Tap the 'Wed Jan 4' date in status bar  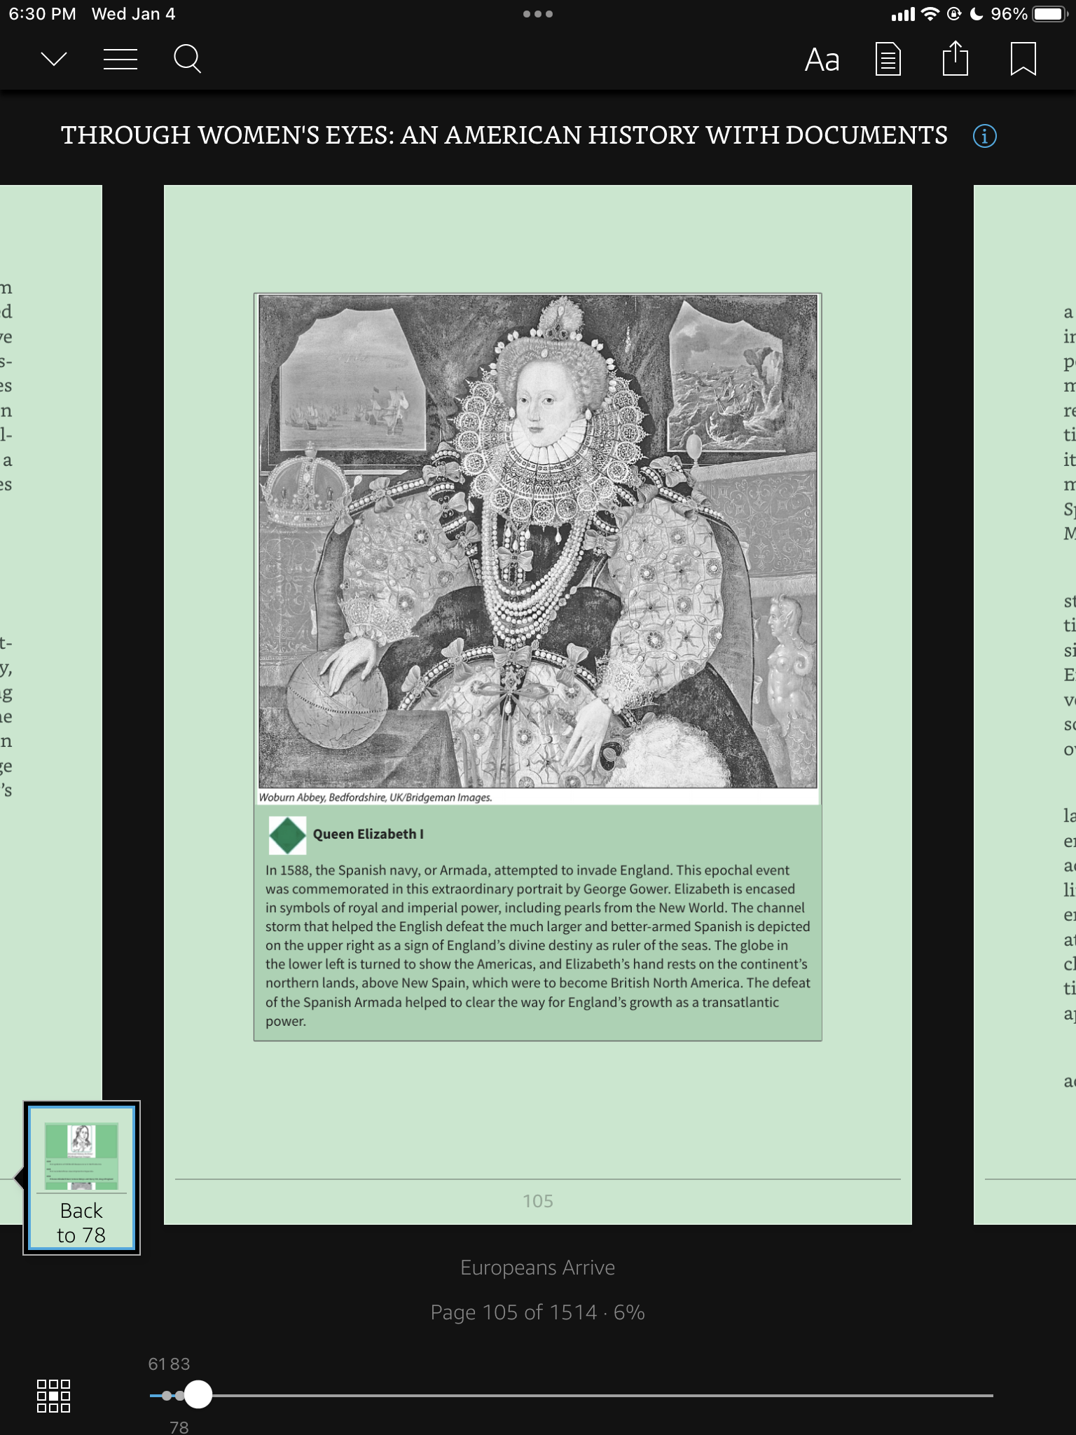[x=134, y=14]
